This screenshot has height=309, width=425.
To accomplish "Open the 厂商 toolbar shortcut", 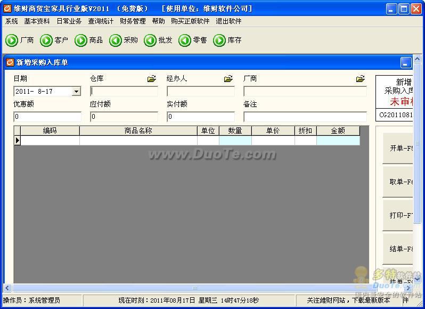I will (20, 40).
